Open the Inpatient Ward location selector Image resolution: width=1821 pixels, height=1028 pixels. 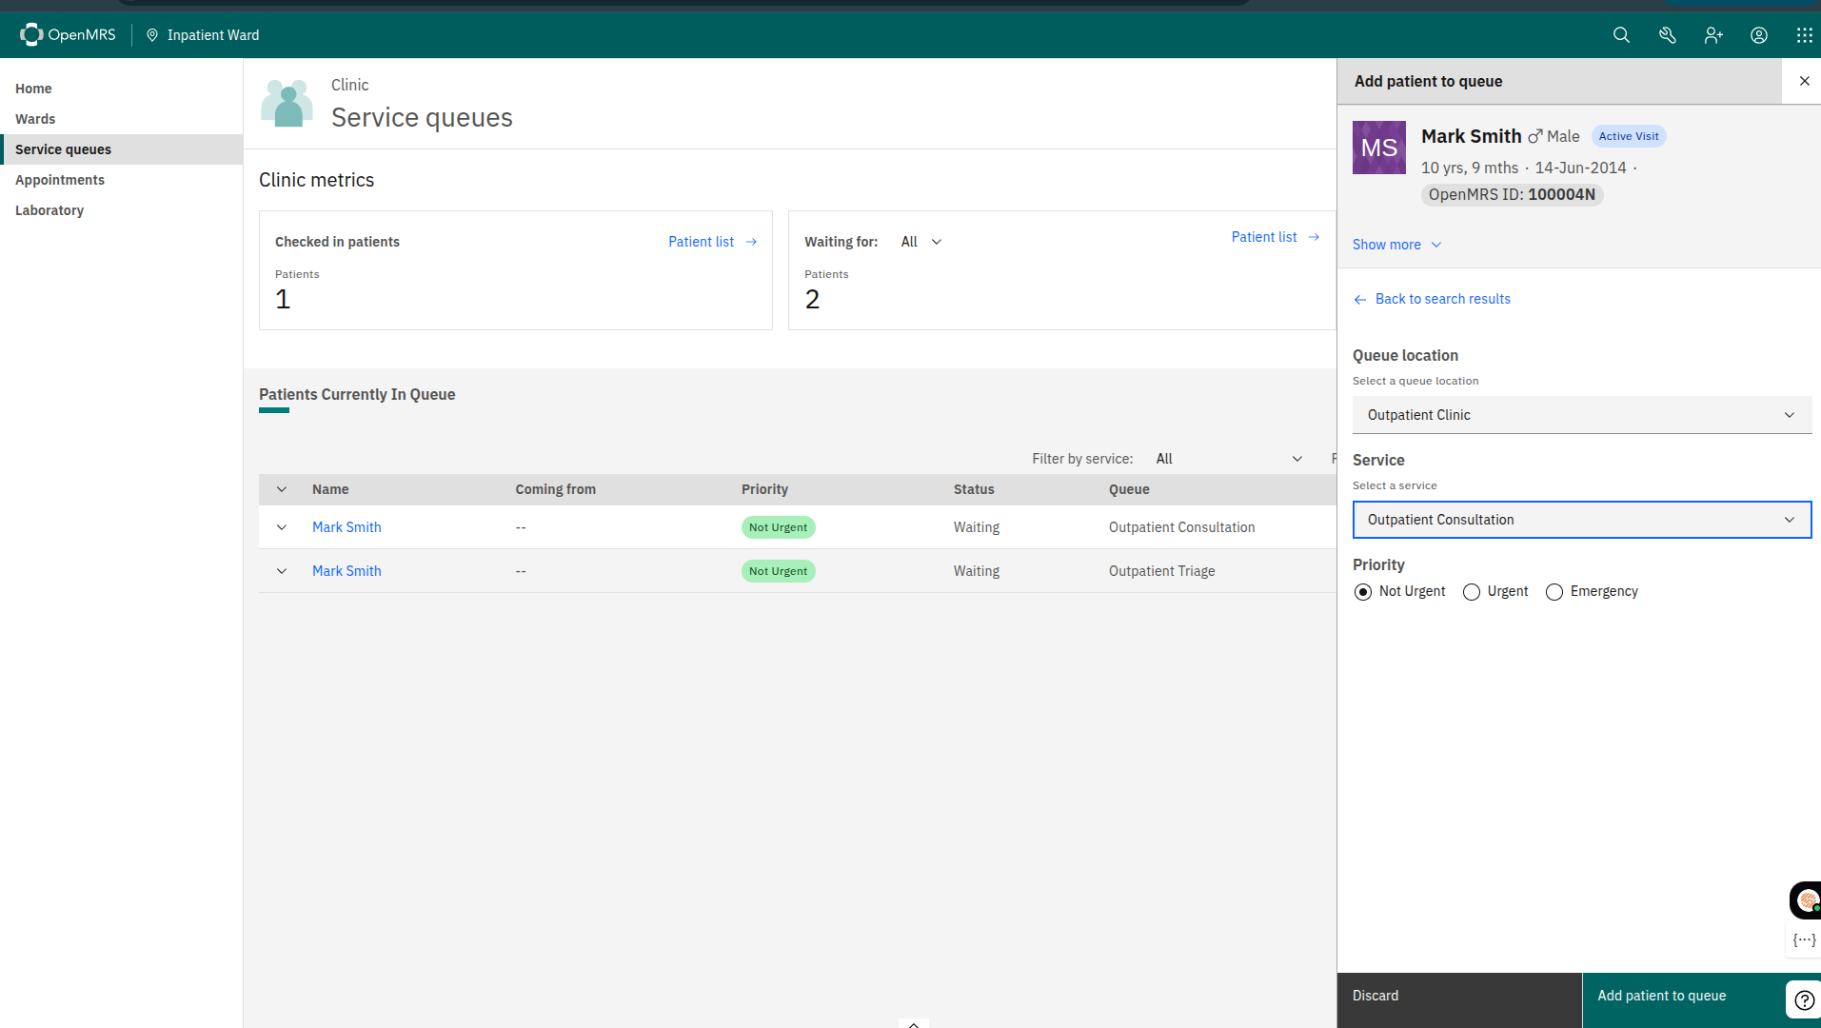pos(203,35)
